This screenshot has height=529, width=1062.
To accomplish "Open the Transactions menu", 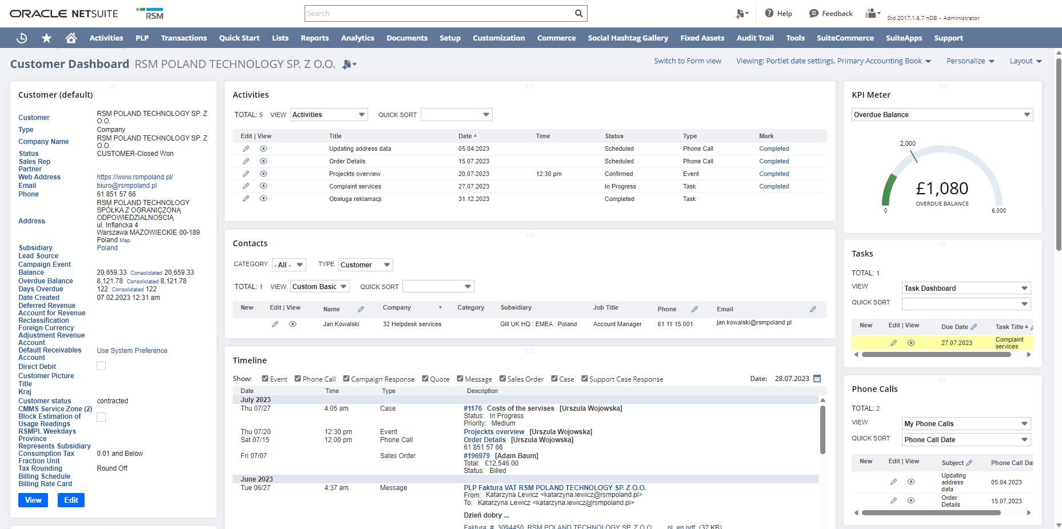I will coord(183,38).
